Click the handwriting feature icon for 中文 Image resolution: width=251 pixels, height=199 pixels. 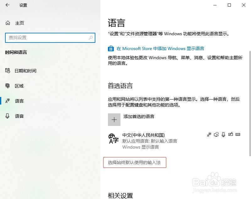(x=231, y=134)
